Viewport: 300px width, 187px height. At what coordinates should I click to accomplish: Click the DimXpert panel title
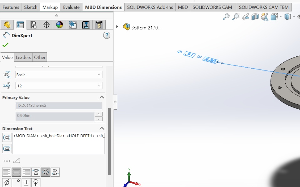click(22, 35)
